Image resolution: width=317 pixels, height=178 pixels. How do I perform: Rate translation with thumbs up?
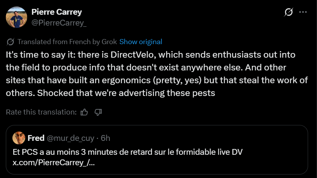pos(84,112)
